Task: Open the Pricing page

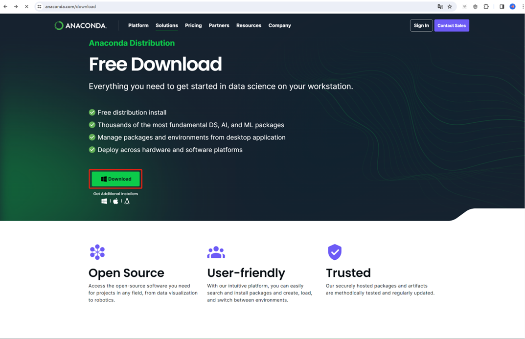Action: point(193,25)
